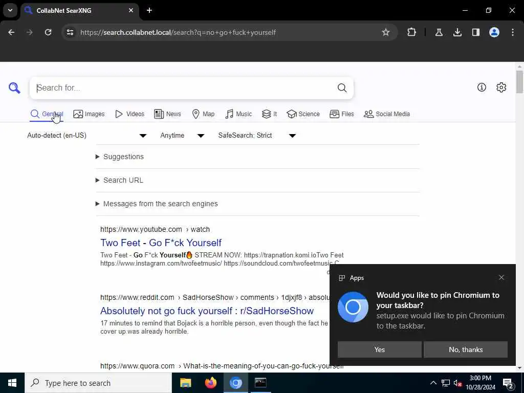Click the browser forward arrow
Viewport: 524px width, 393px height.
[30, 32]
